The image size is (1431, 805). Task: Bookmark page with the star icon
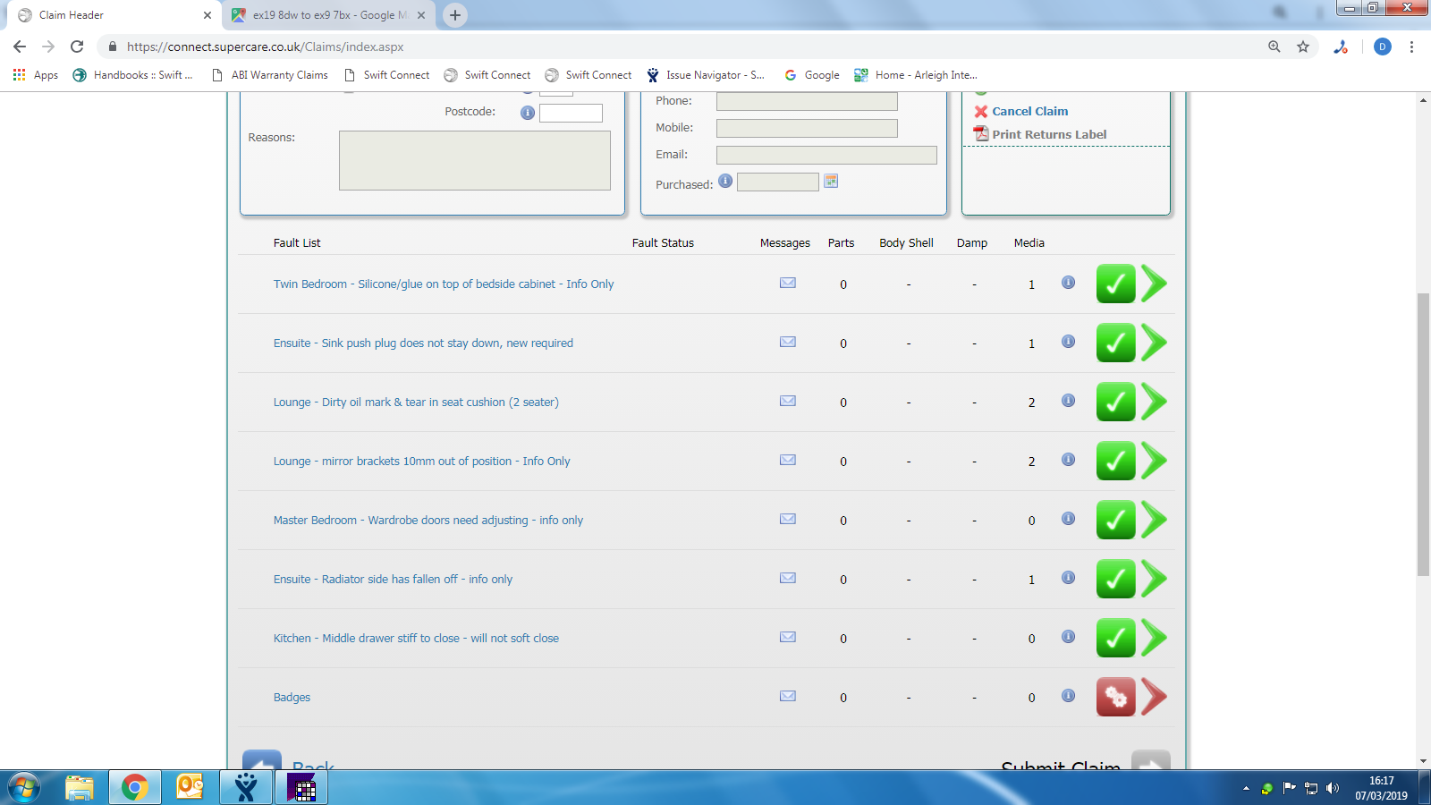1303,47
